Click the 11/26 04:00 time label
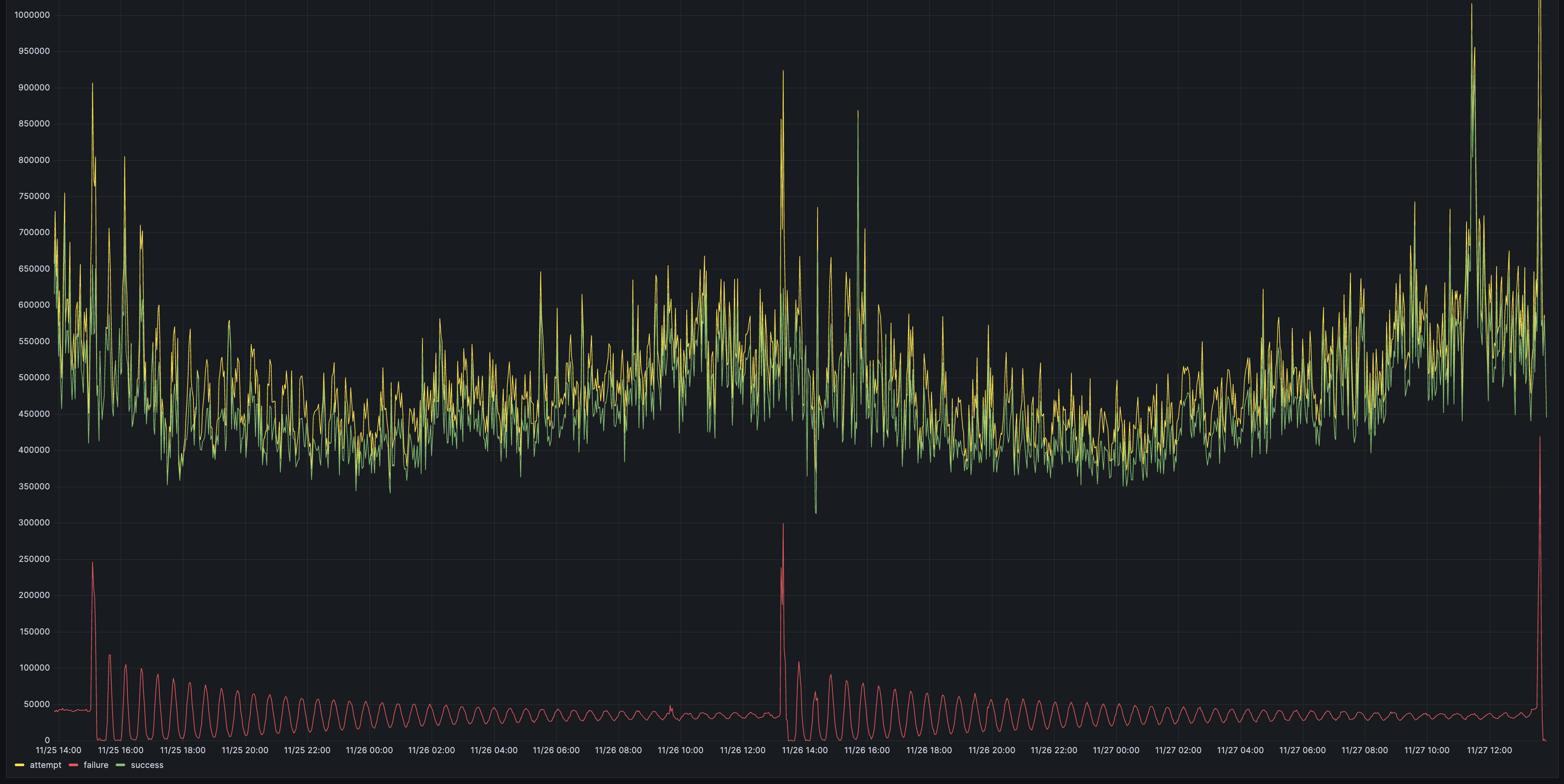 494,751
